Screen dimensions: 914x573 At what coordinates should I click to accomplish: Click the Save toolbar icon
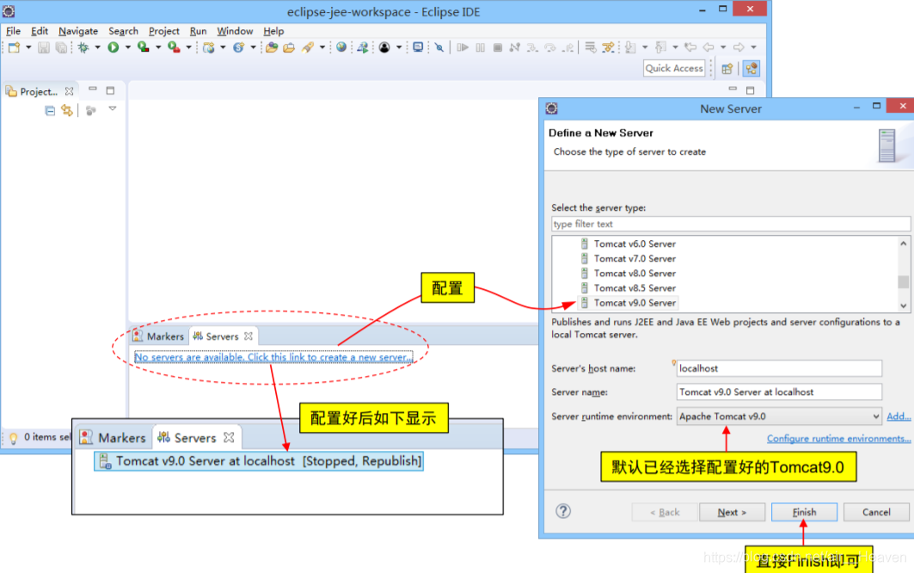point(44,48)
